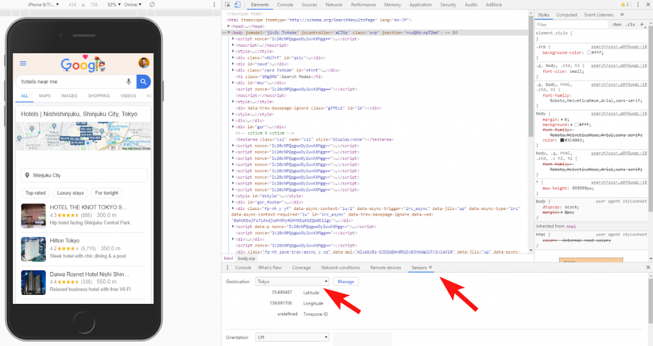Image resolution: width=653 pixels, height=346 pixels.
Task: Switch to the Sources tab
Action: point(309,4)
